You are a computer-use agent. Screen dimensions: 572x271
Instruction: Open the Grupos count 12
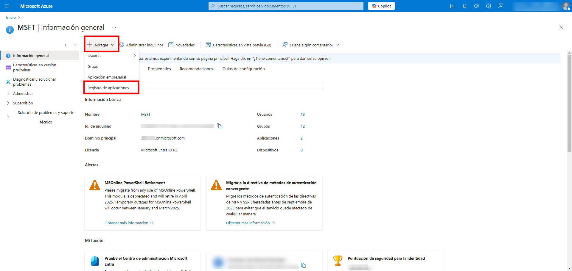coord(303,126)
